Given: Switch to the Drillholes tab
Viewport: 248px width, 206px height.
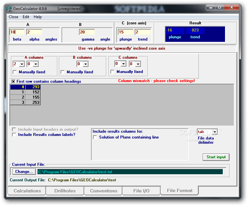Looking at the screenshot, I should (x=65, y=191).
